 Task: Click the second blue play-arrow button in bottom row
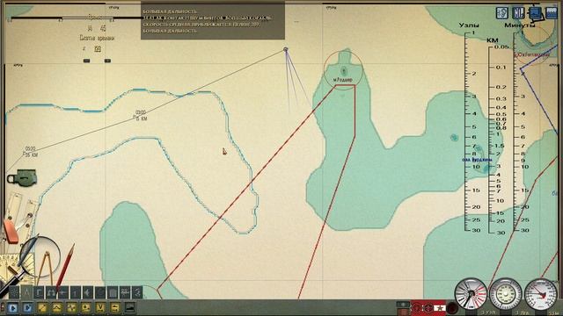click(x=27, y=308)
